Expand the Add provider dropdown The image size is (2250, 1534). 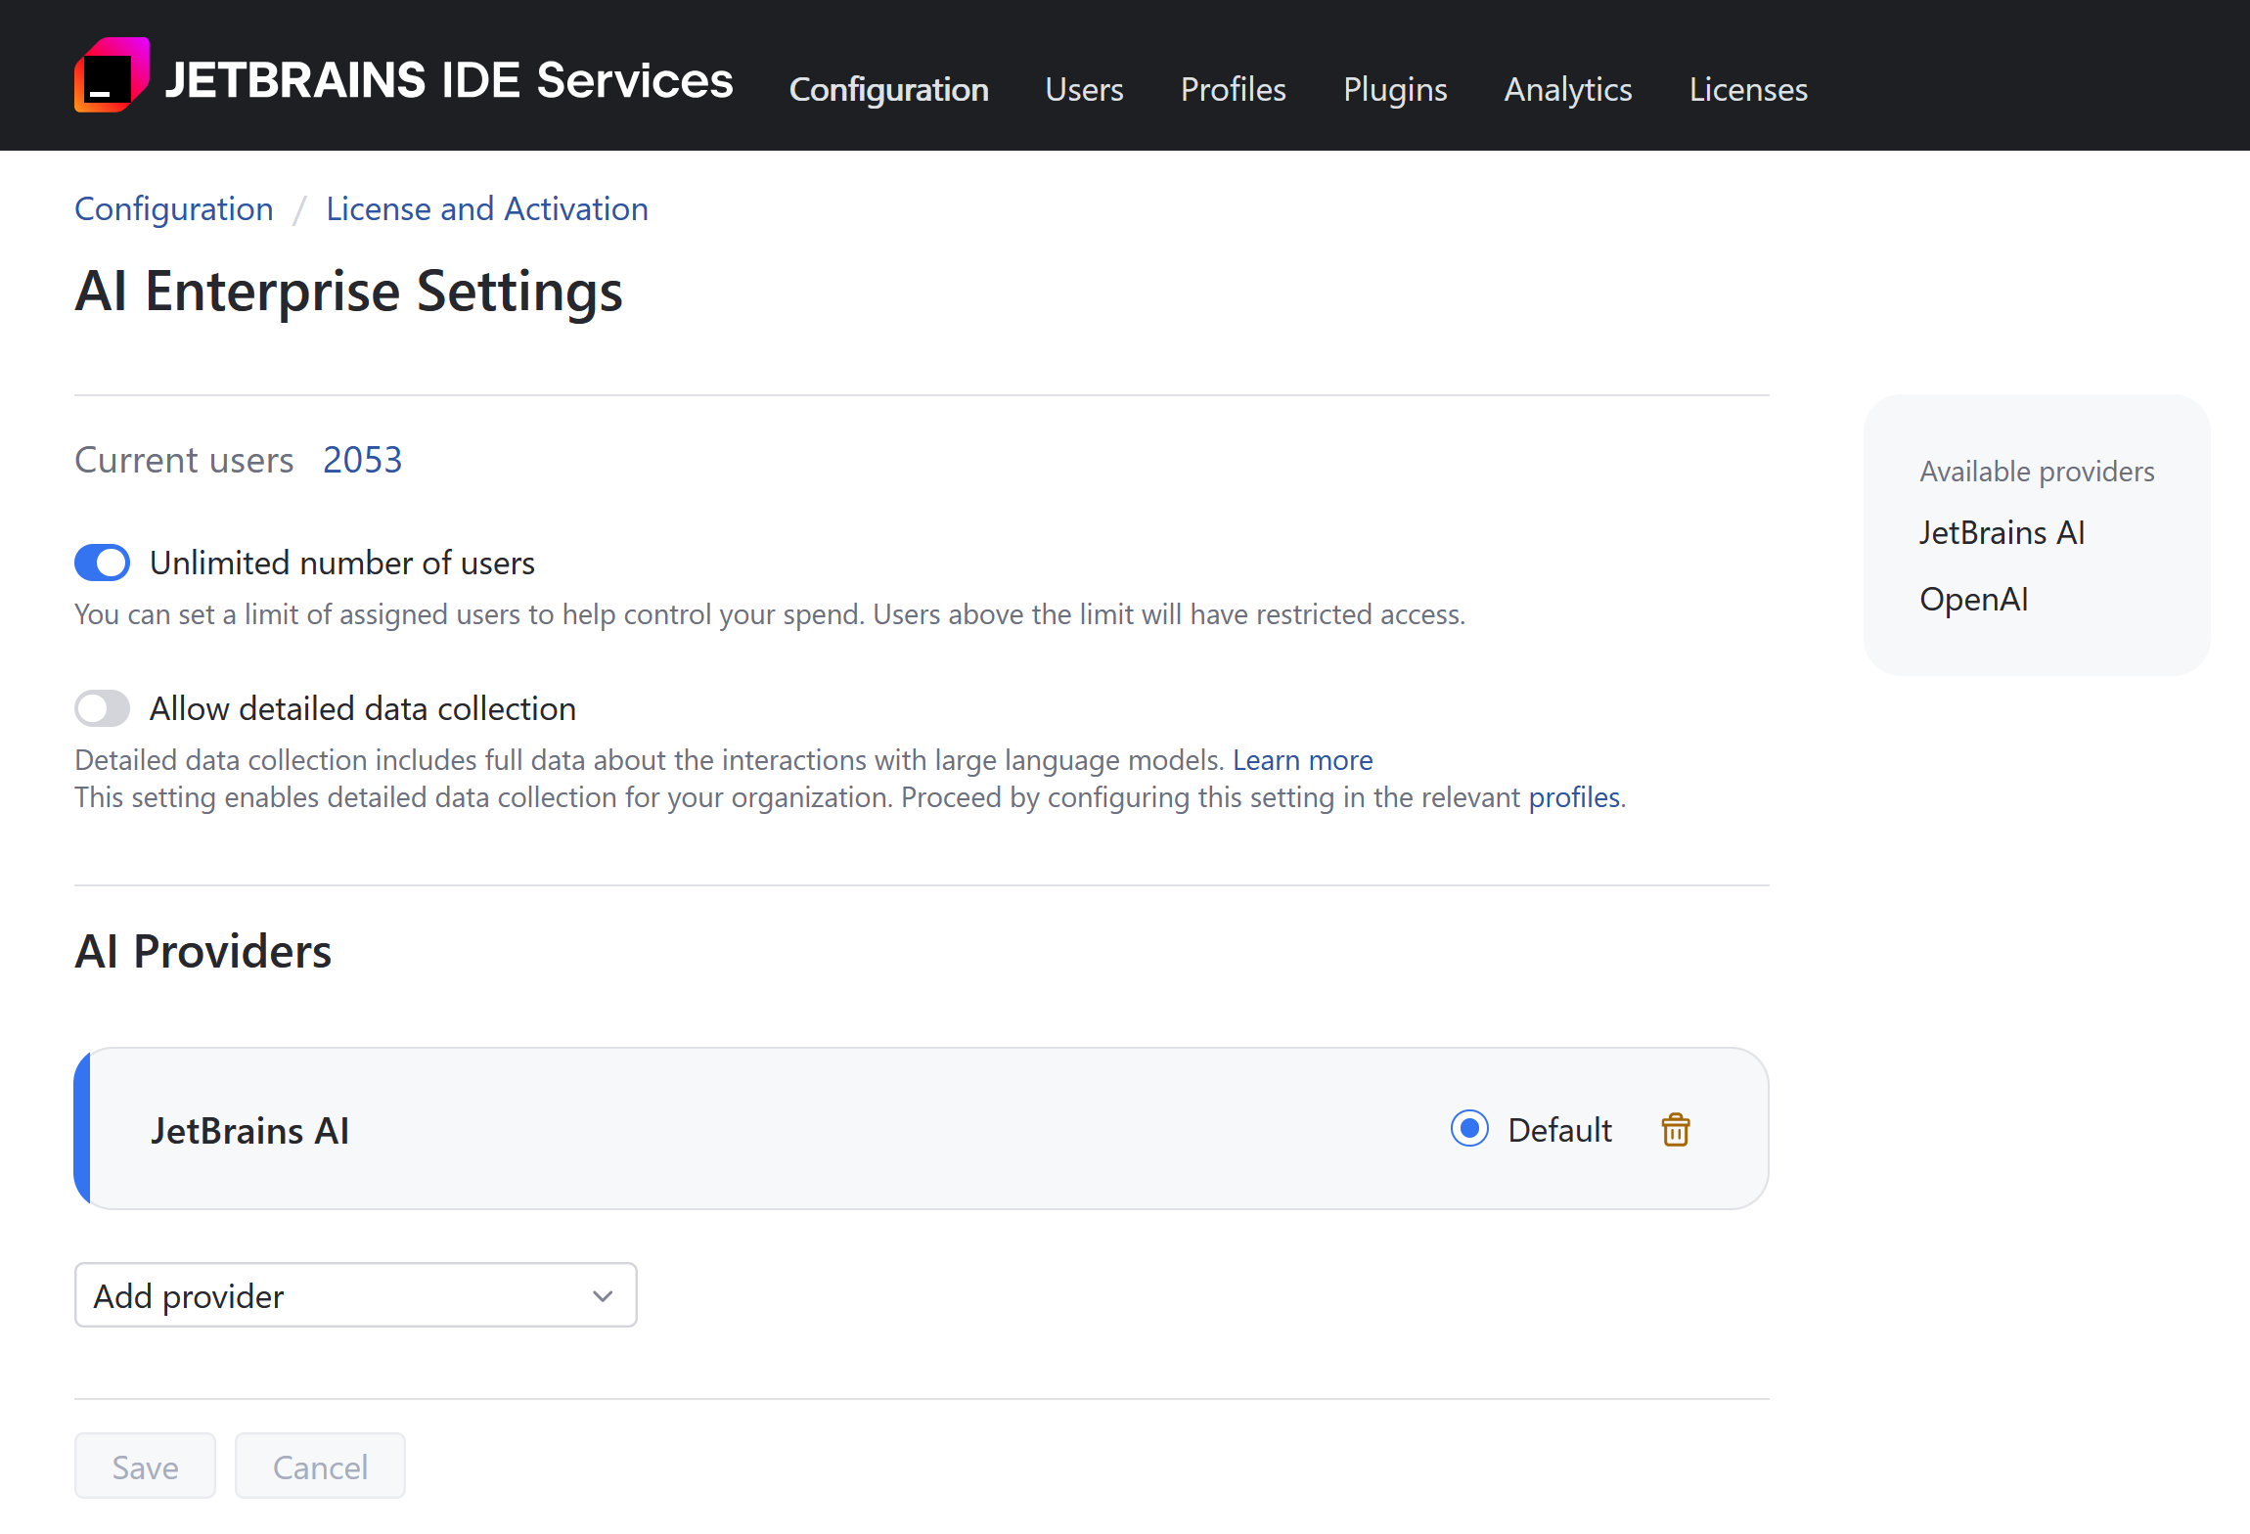pos(354,1296)
